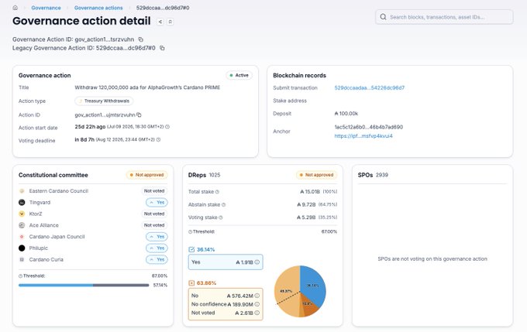
Task: Show info for Voting deadline time
Action: tap(158, 139)
